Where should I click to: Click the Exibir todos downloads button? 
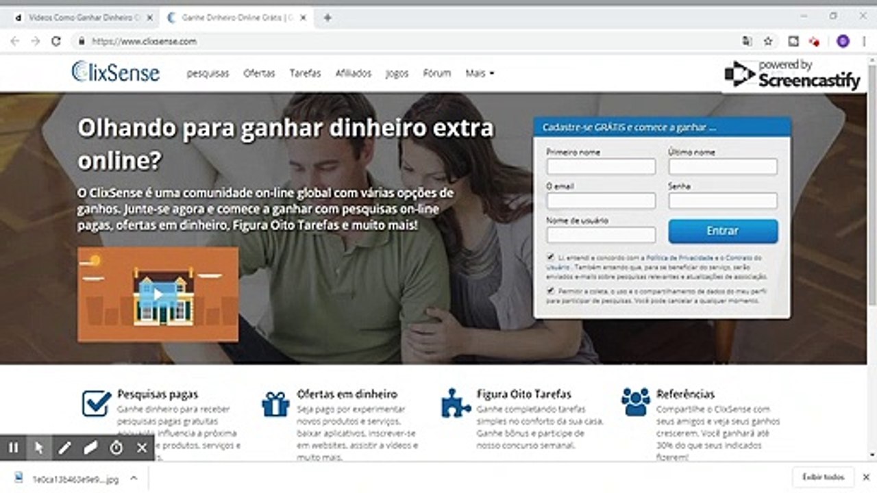(823, 477)
